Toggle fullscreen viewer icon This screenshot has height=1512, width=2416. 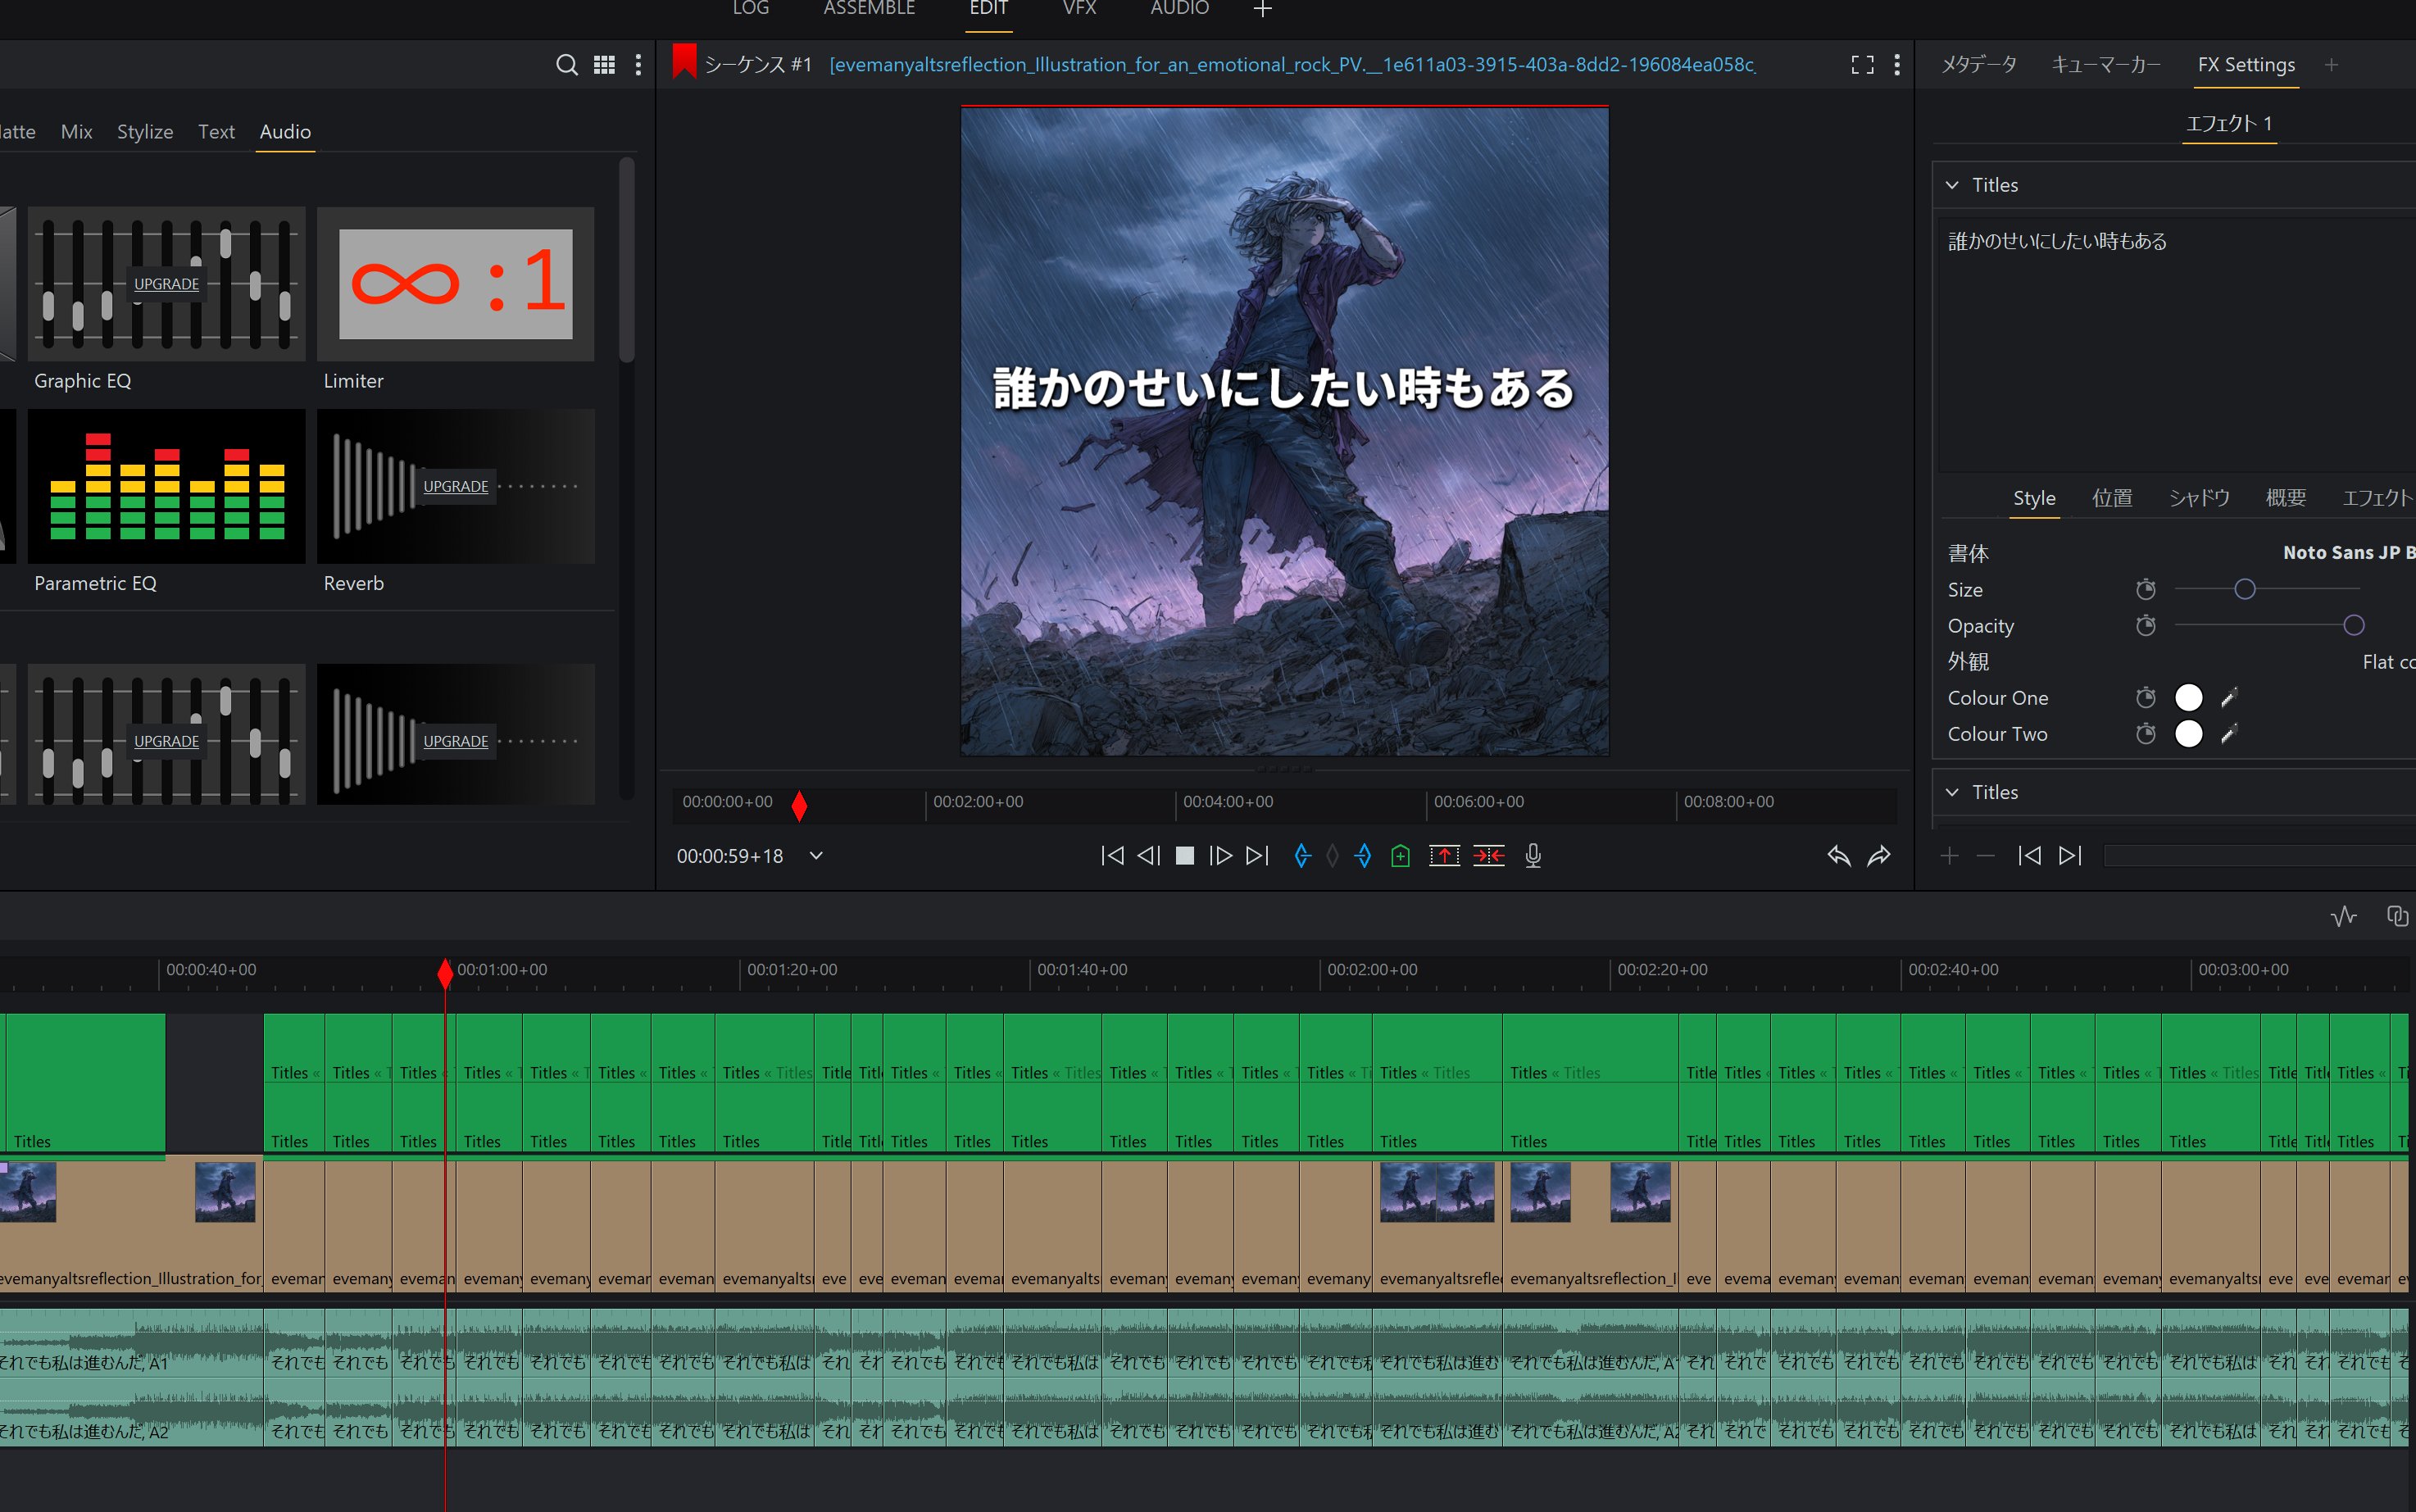pos(1862,65)
